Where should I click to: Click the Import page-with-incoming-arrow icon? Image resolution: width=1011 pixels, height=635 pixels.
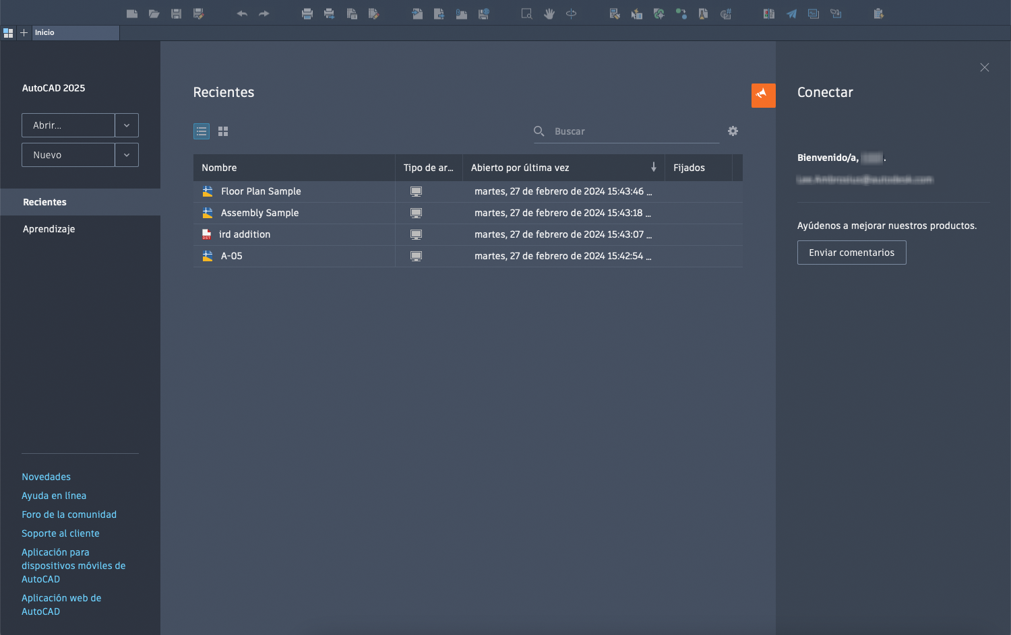[x=418, y=13]
